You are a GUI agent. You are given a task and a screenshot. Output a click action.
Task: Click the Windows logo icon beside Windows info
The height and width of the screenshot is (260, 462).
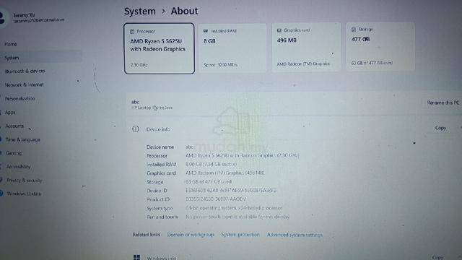(x=136, y=257)
